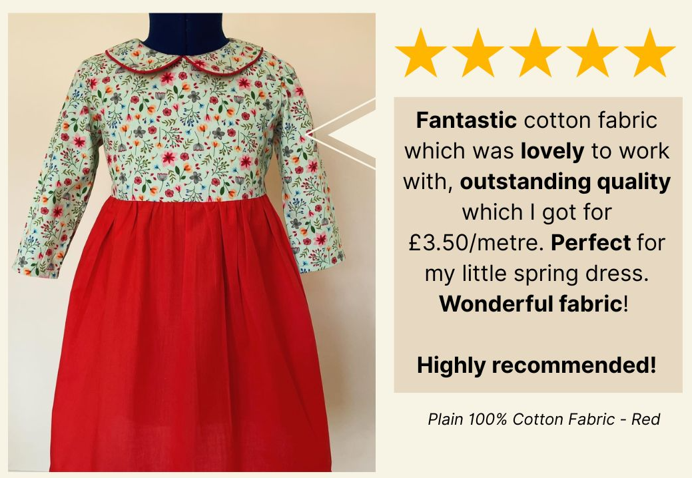Viewport: 692px width, 478px height.
Task: Open the dress photo
Action: 192,242
